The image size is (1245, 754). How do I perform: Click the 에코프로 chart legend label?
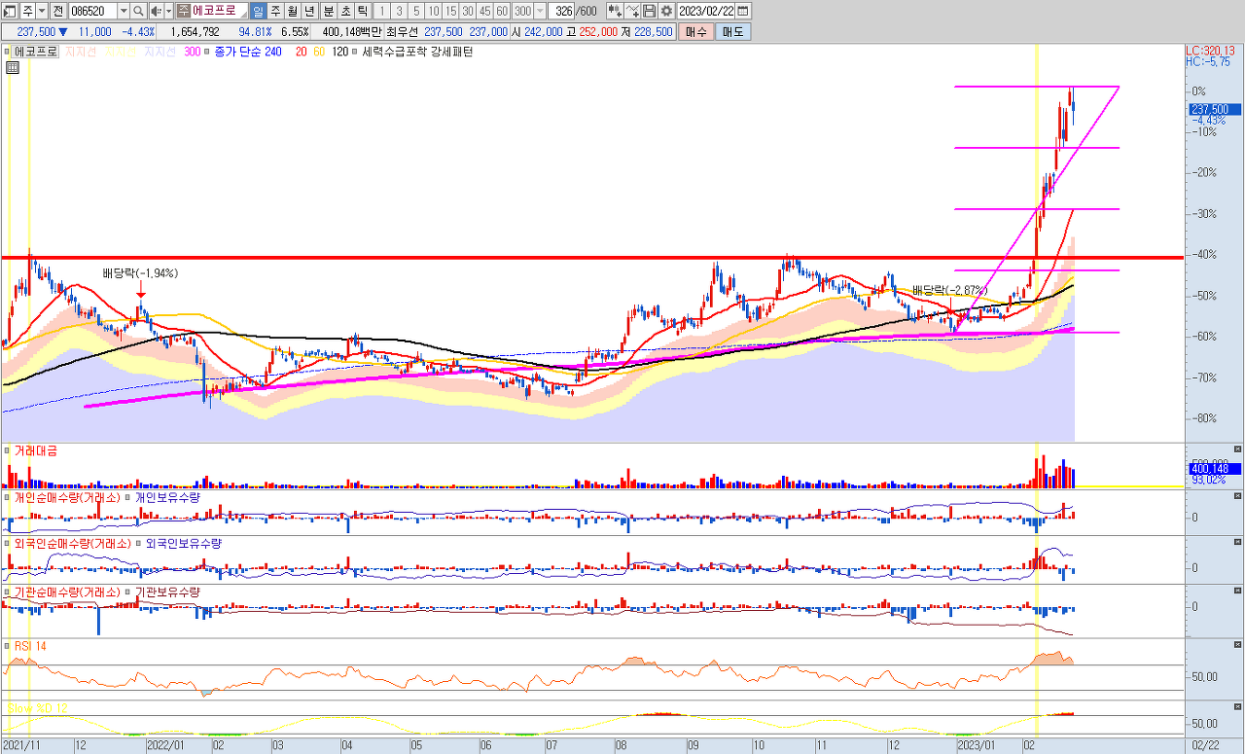tap(36, 52)
